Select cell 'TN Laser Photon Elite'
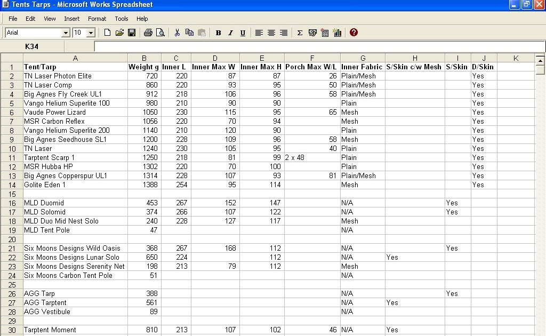Image resolution: width=546 pixels, height=336 pixels. pos(75,76)
